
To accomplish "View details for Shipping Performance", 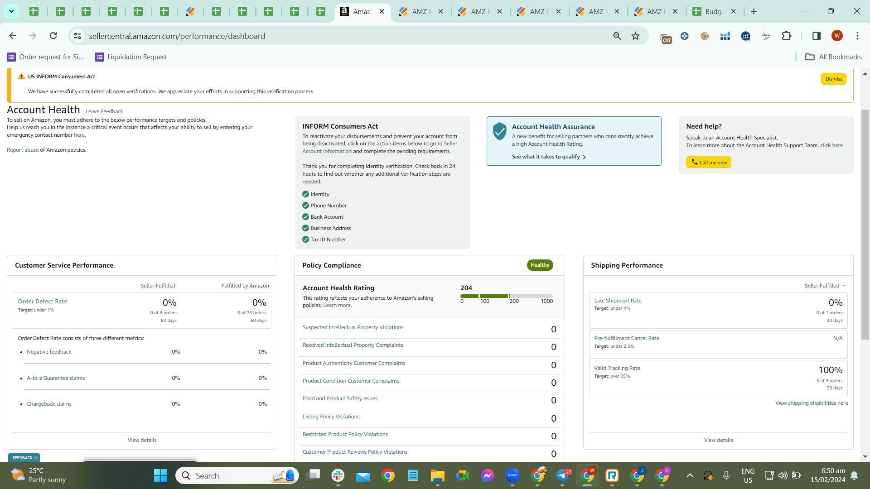I will tap(718, 440).
